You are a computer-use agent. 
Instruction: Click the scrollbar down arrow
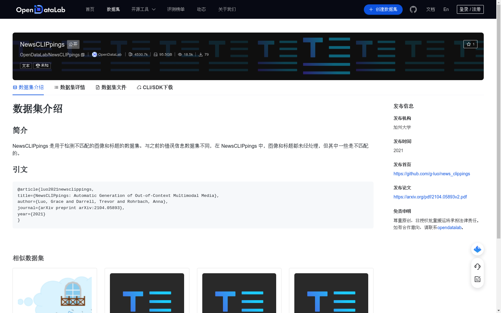click(x=498, y=310)
